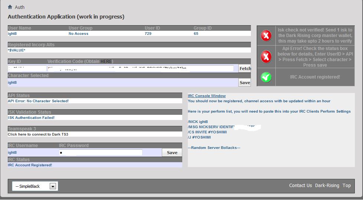Screen dimensions: 363x200
Task: Select the /MSG NICKSERV IDENTIFY line
Action: pyautogui.click(x=211, y=127)
